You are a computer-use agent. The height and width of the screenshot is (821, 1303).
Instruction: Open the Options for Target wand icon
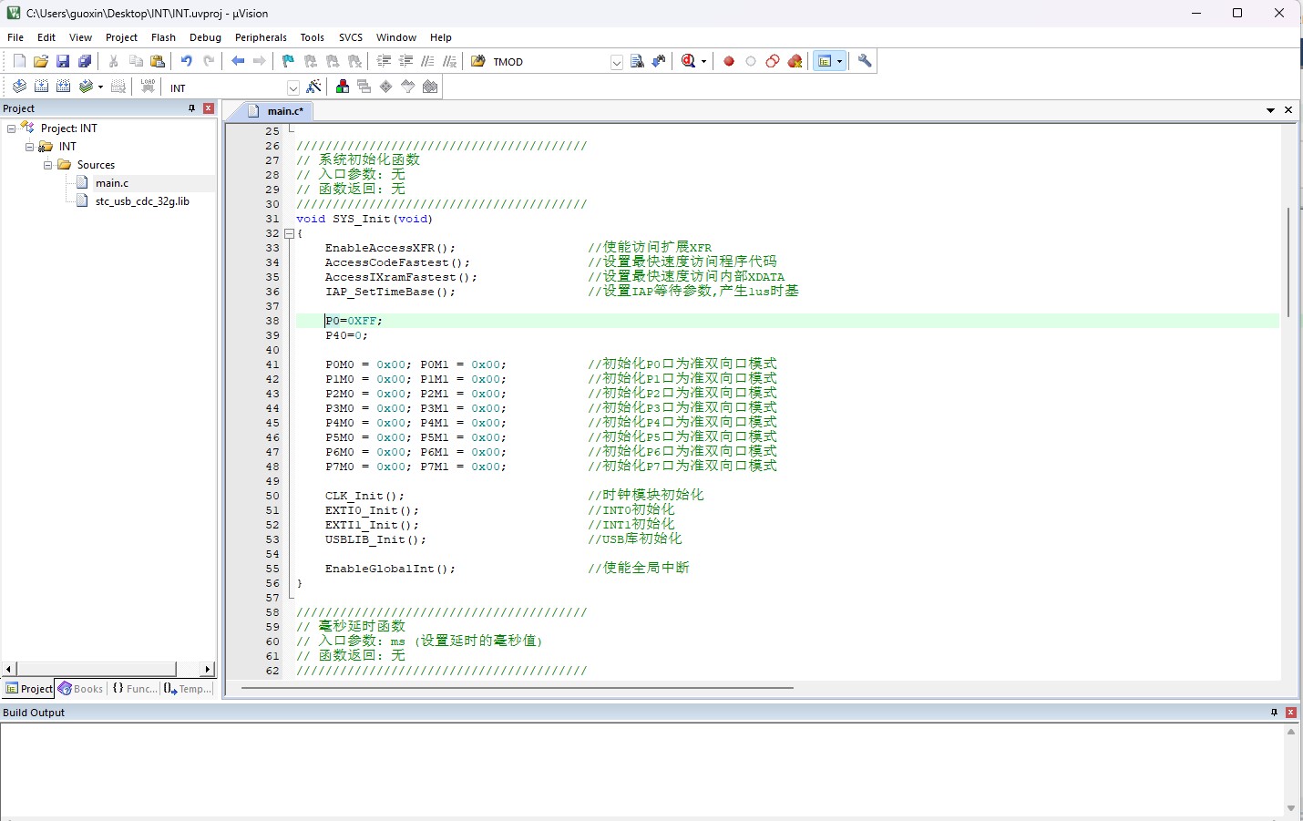(x=314, y=87)
